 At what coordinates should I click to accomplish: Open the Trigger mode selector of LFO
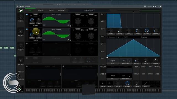pos(113,61)
